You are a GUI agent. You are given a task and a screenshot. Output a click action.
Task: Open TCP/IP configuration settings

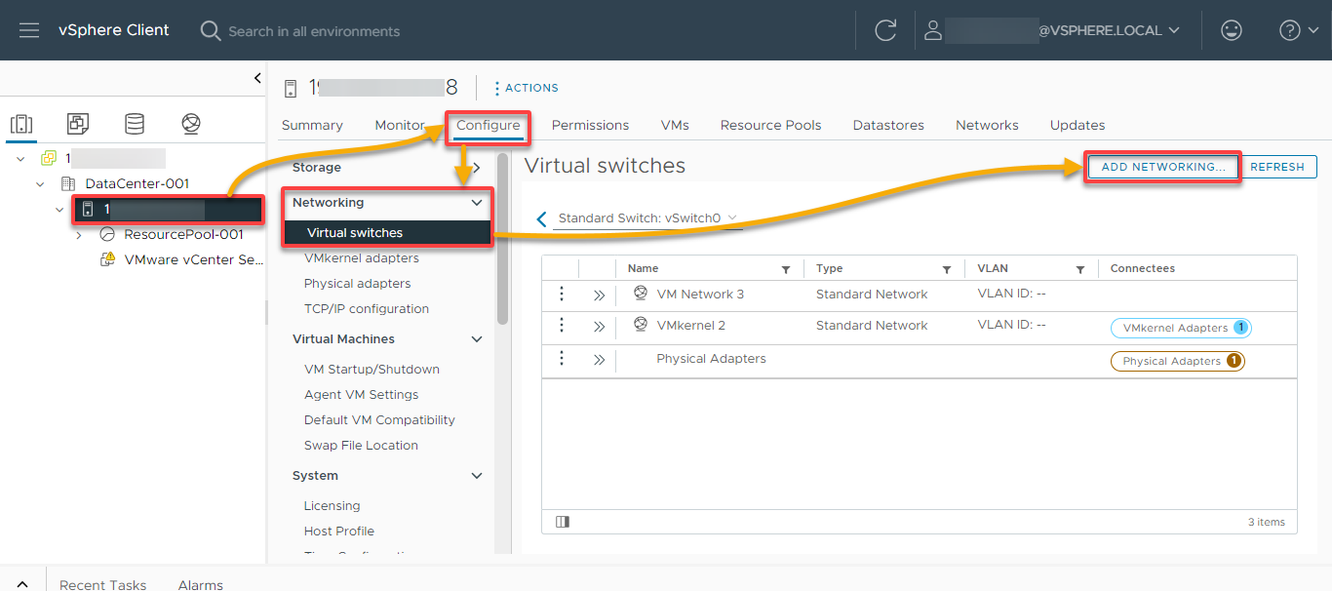[x=367, y=309]
